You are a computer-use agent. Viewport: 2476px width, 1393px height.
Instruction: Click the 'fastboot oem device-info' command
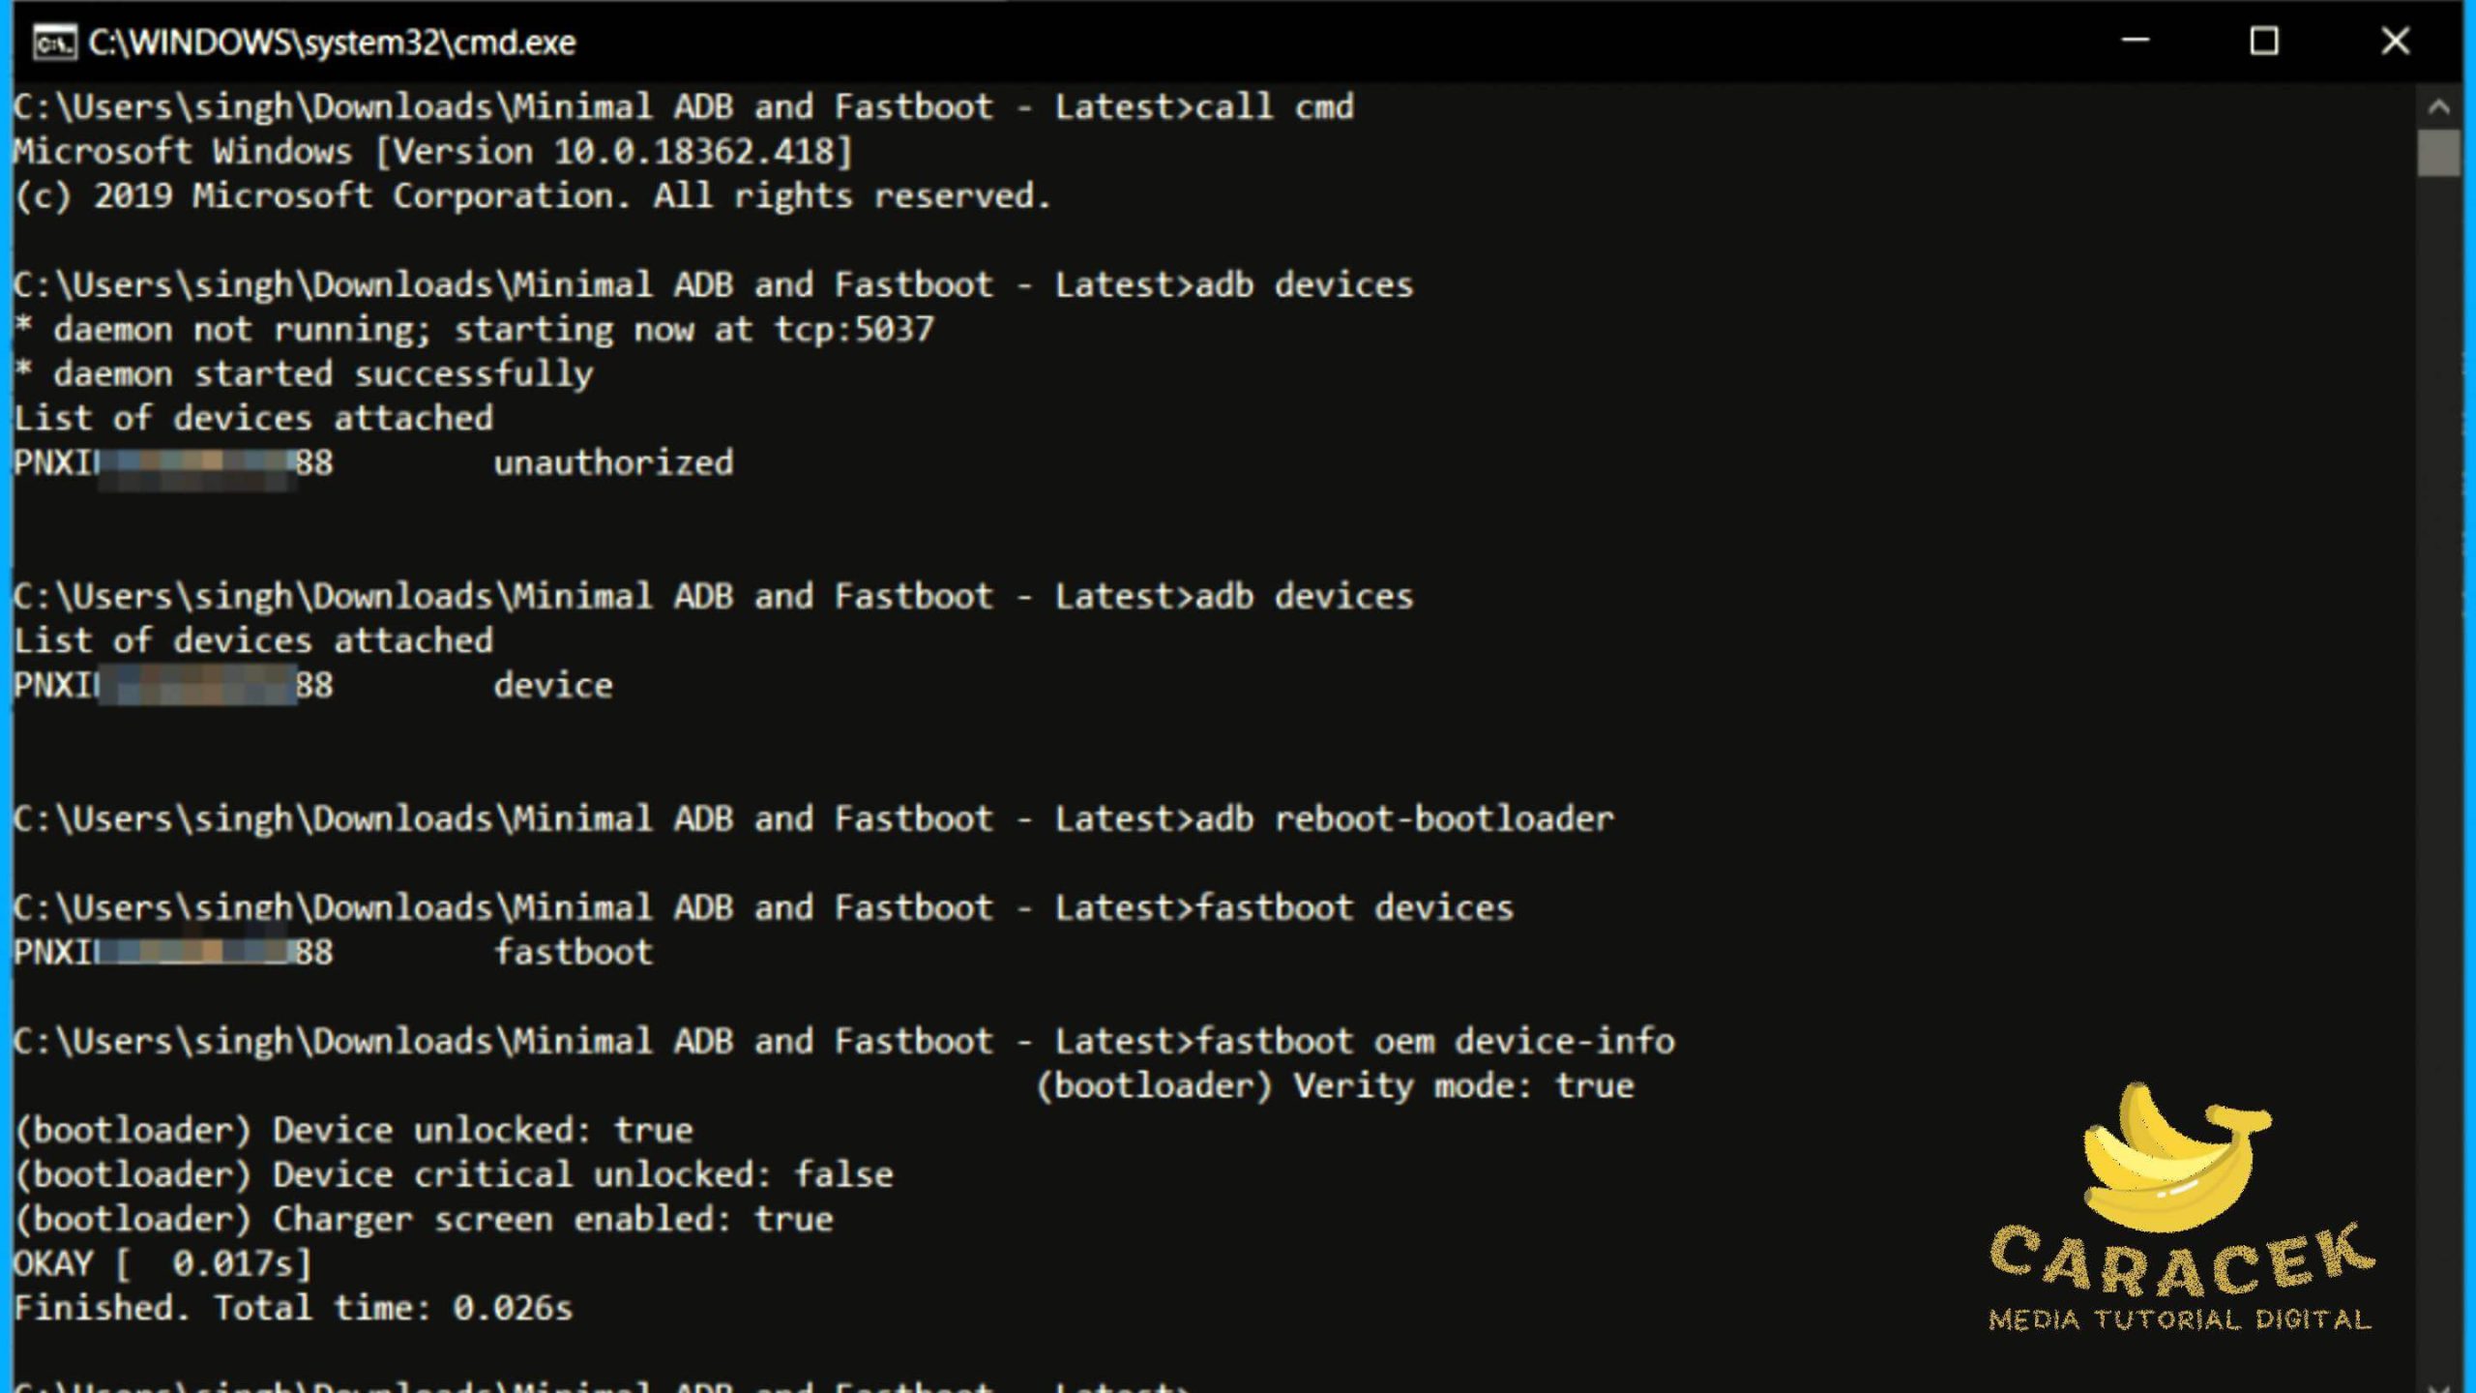point(1434,1041)
